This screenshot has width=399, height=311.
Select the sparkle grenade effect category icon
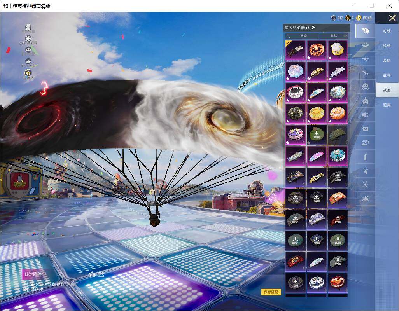pos(365,170)
